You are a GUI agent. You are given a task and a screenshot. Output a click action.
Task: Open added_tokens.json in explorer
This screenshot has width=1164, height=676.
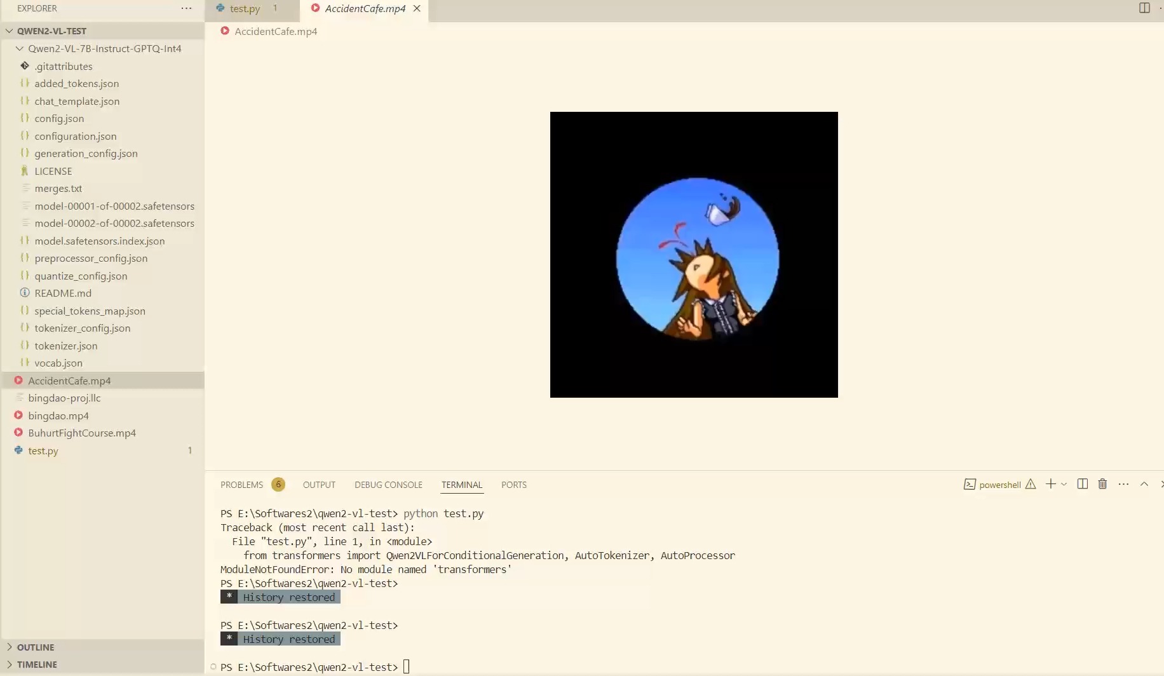coord(77,83)
